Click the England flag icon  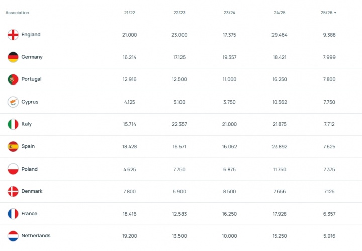[x=13, y=35]
